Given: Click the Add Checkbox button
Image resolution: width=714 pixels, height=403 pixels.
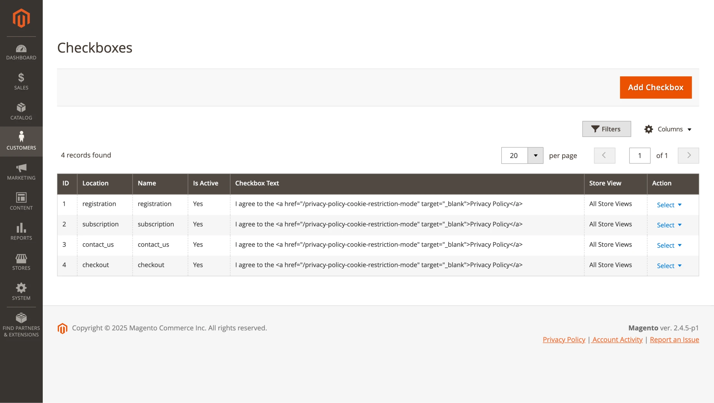Looking at the screenshot, I should pyautogui.click(x=655, y=87).
